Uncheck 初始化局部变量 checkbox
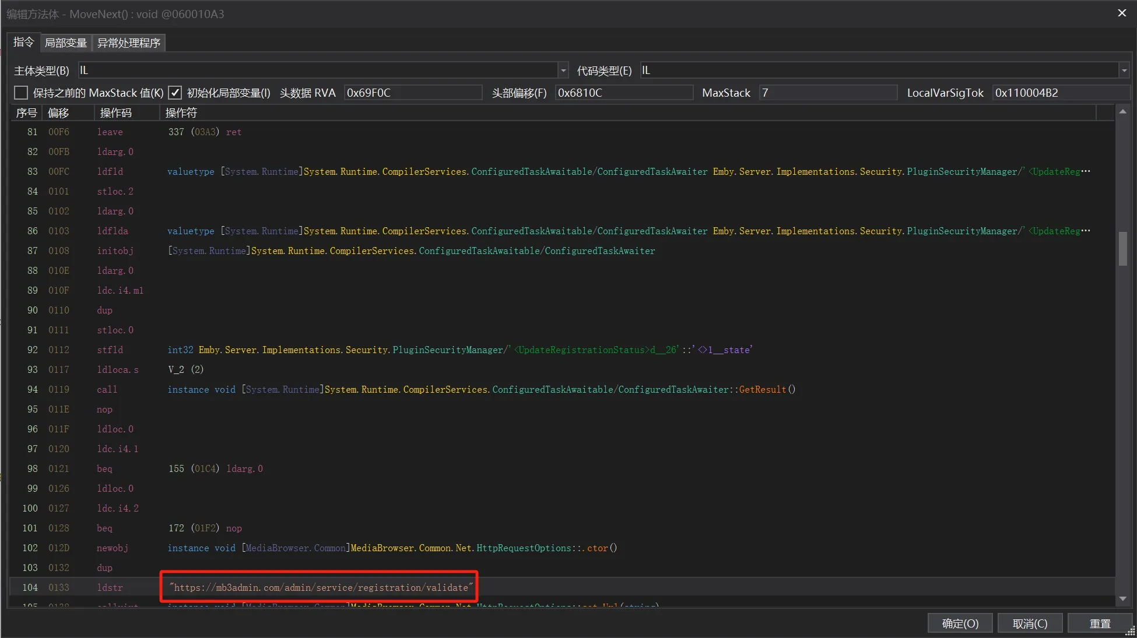This screenshot has height=638, width=1137. click(x=175, y=93)
